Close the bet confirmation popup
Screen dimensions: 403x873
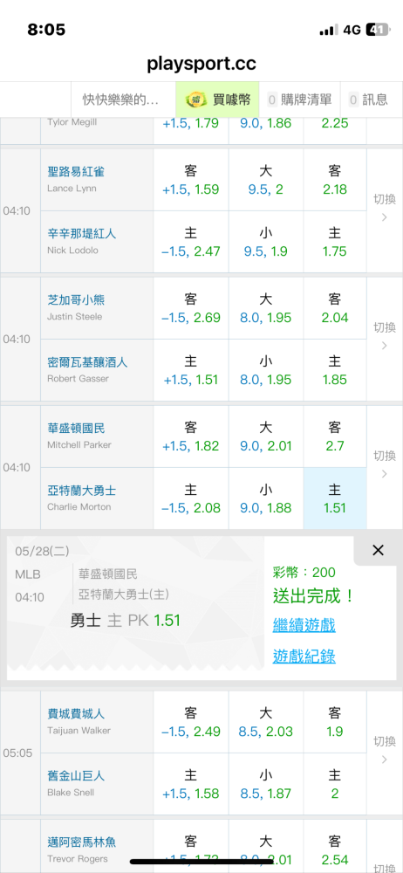pyautogui.click(x=378, y=551)
